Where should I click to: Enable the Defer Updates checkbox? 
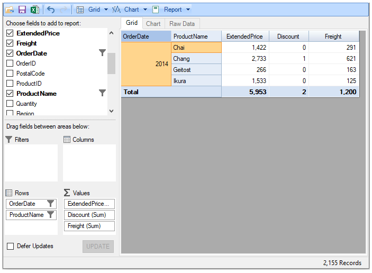pyautogui.click(x=10, y=246)
